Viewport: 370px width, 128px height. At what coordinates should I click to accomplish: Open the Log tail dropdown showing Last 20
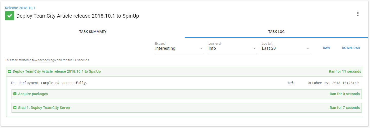point(286,48)
